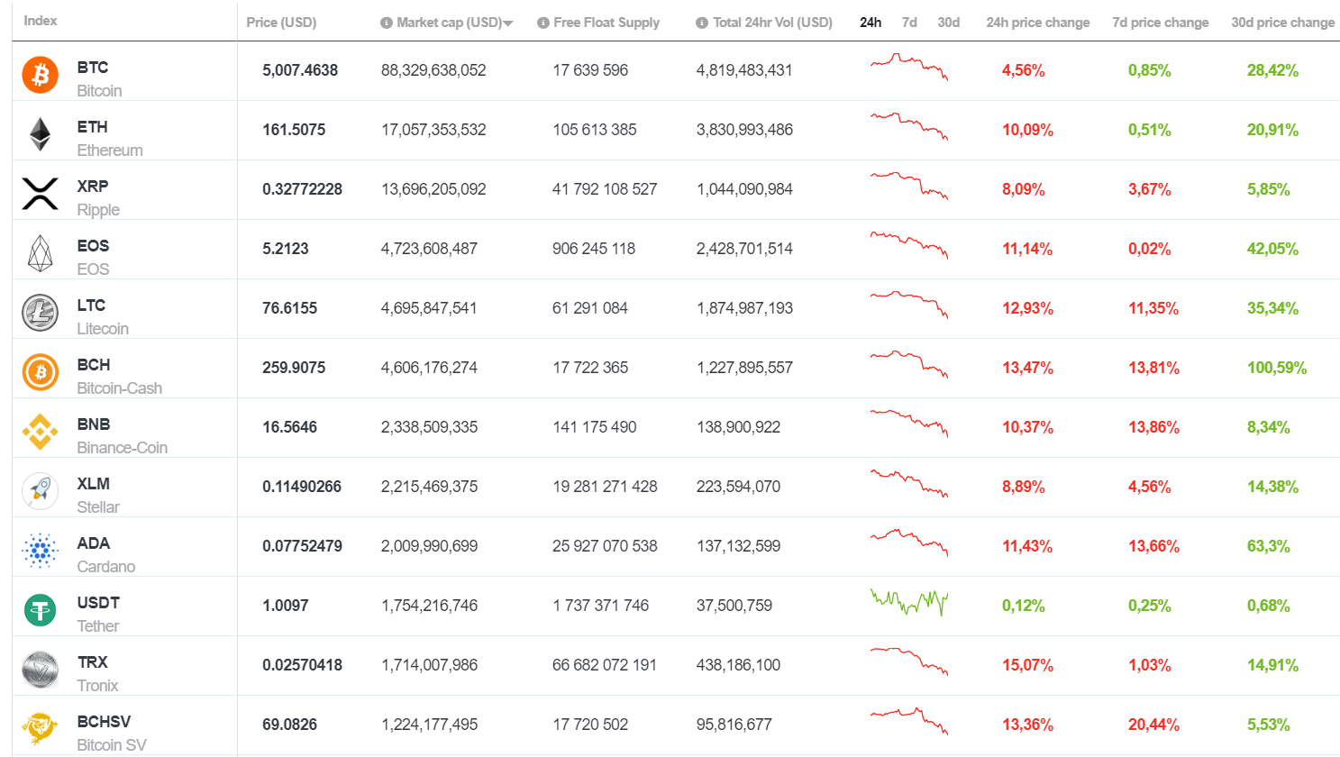Click market cap value 1,754,216,746
The width and height of the screenshot is (1340, 757).
[430, 606]
